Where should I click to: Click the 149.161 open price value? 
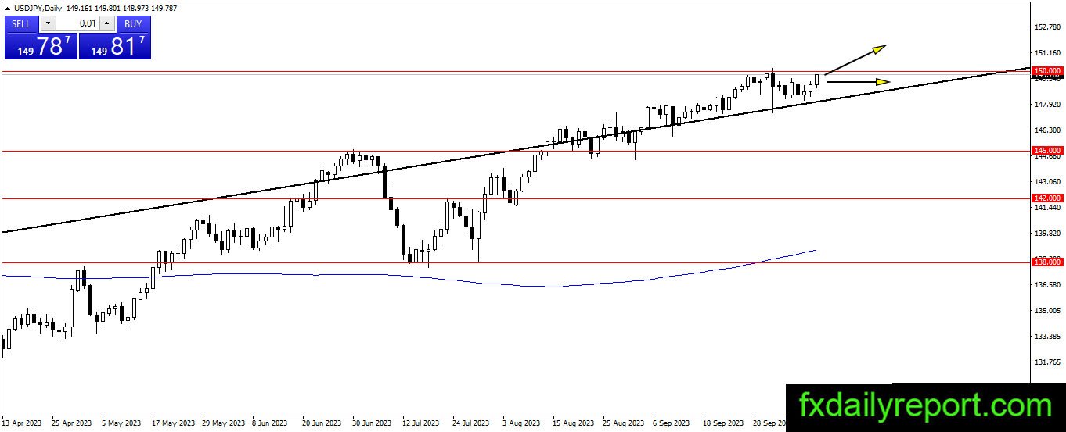pyautogui.click(x=80, y=8)
